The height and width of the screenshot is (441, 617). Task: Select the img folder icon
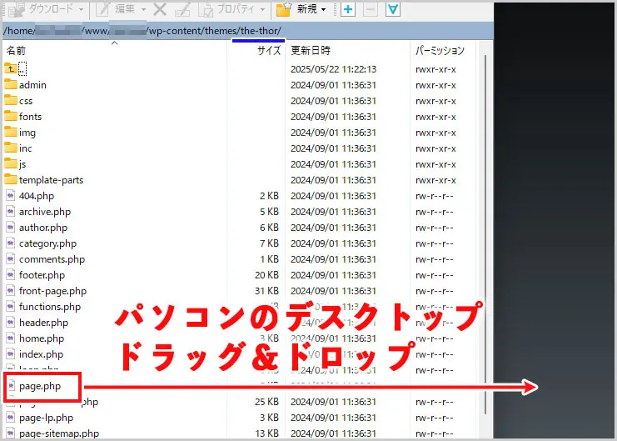tap(11, 132)
